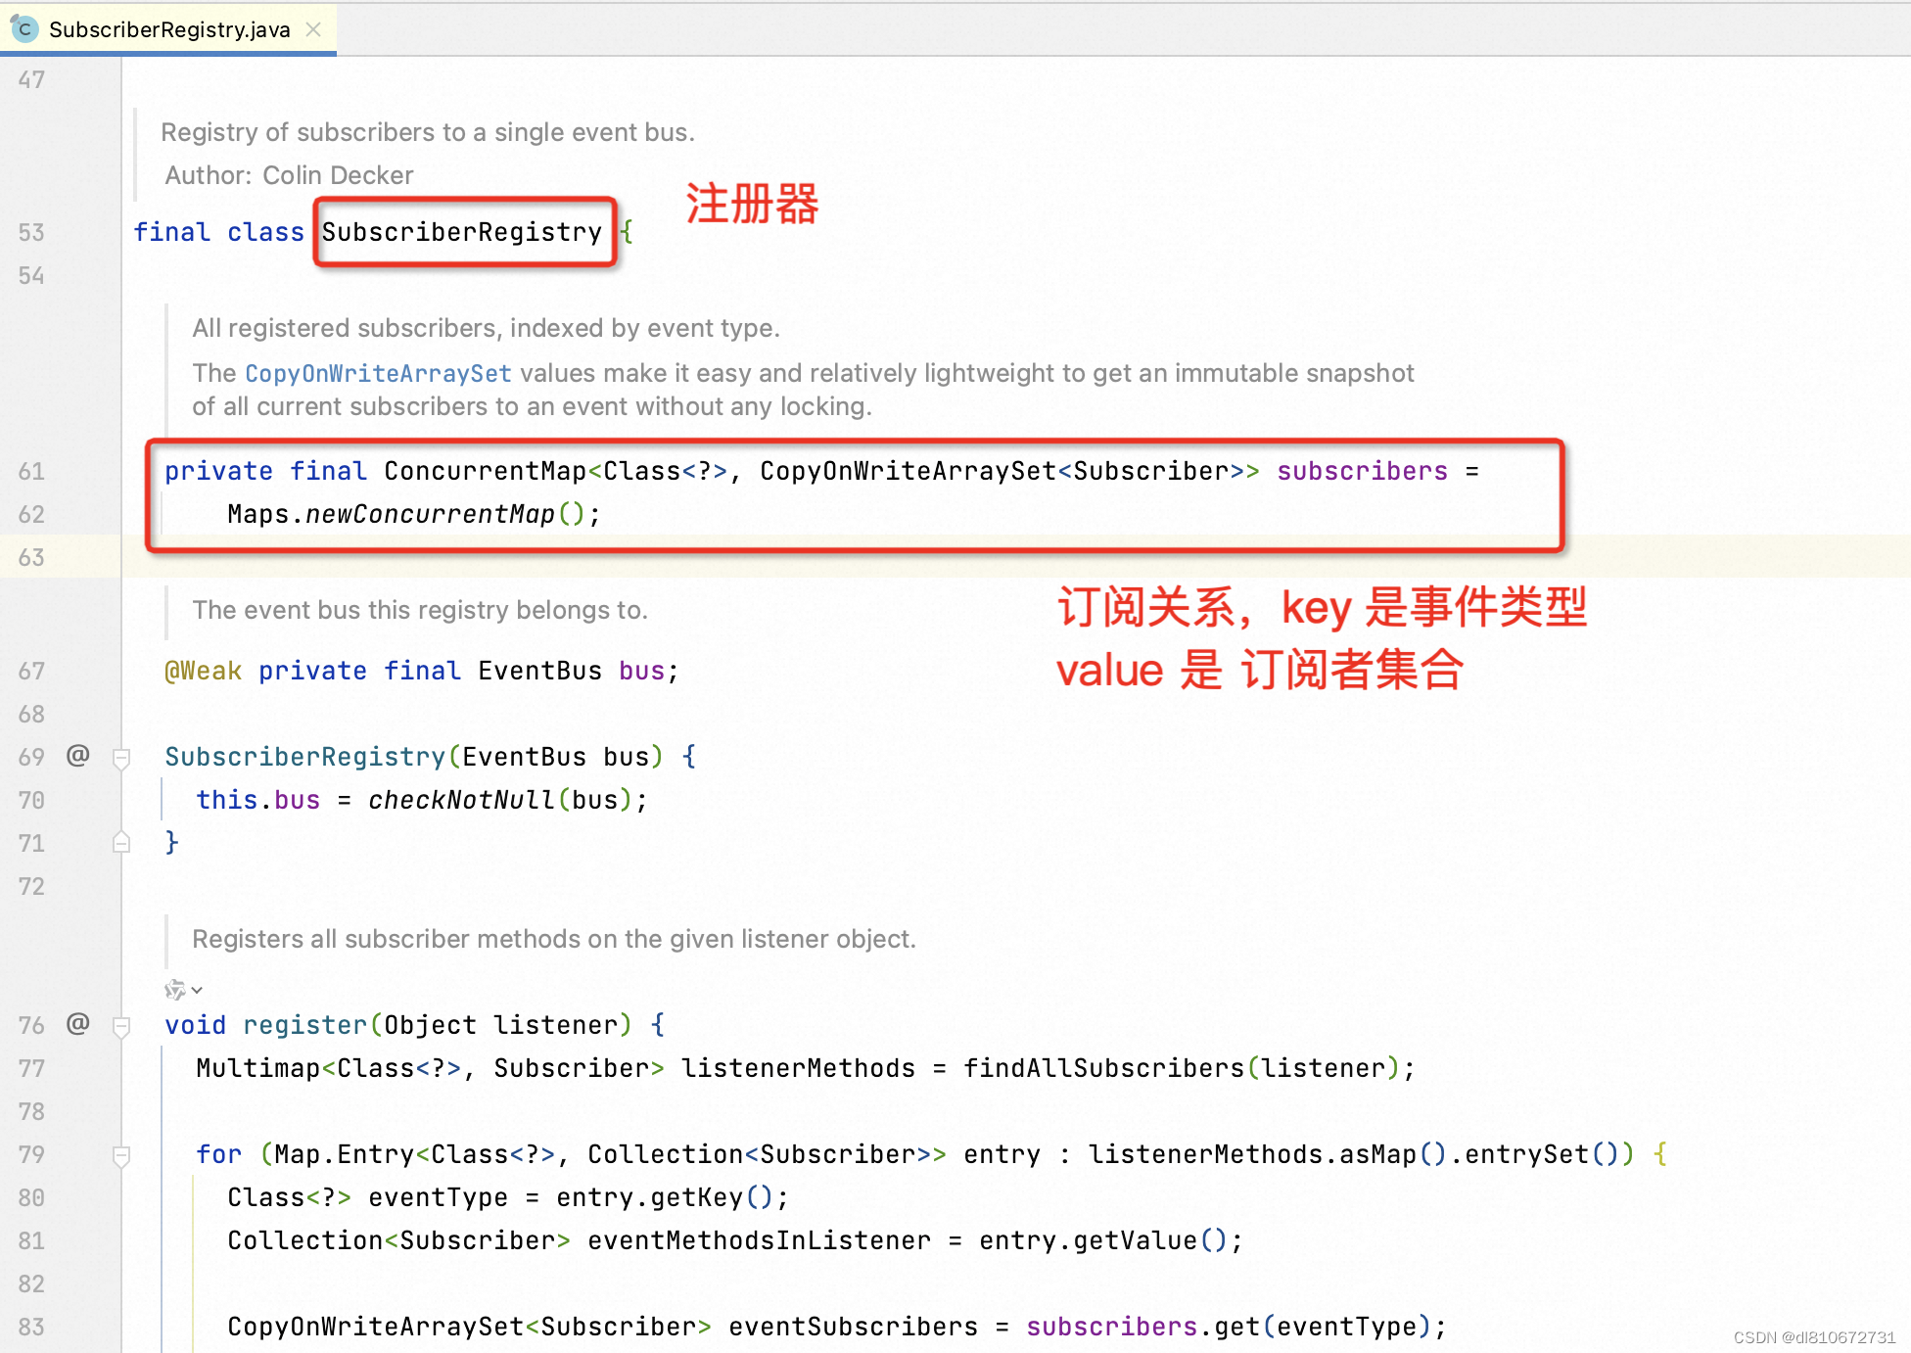This screenshot has height=1353, width=1911.
Task: Click the AI assistant inlay icon above register
Action: [x=174, y=990]
